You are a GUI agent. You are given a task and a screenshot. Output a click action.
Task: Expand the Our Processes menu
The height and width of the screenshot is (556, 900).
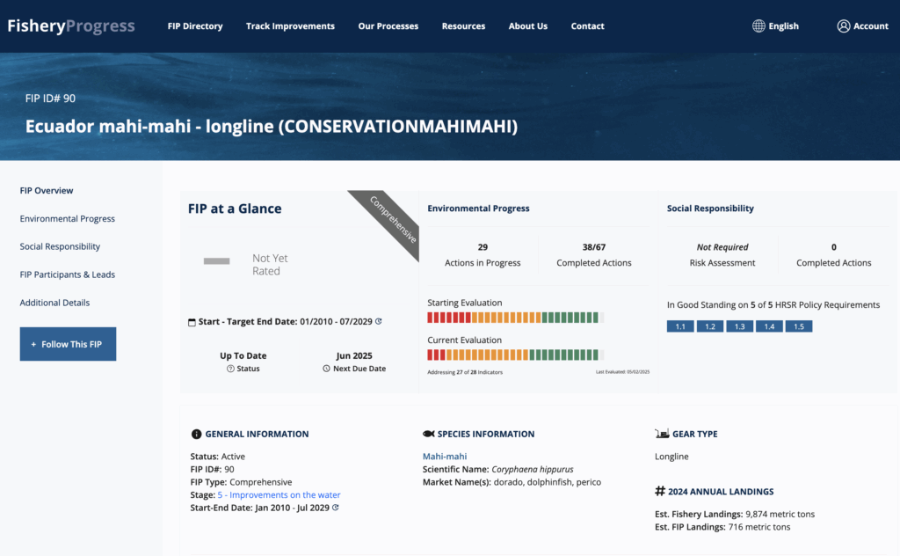[x=388, y=26]
